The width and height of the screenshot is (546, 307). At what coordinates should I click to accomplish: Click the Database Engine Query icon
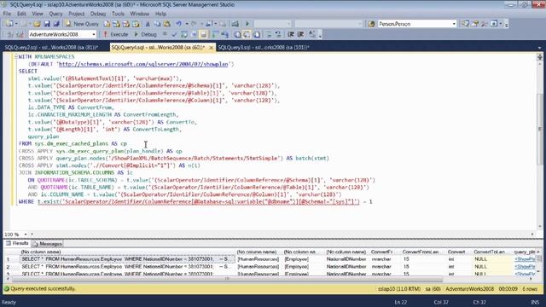[107, 24]
